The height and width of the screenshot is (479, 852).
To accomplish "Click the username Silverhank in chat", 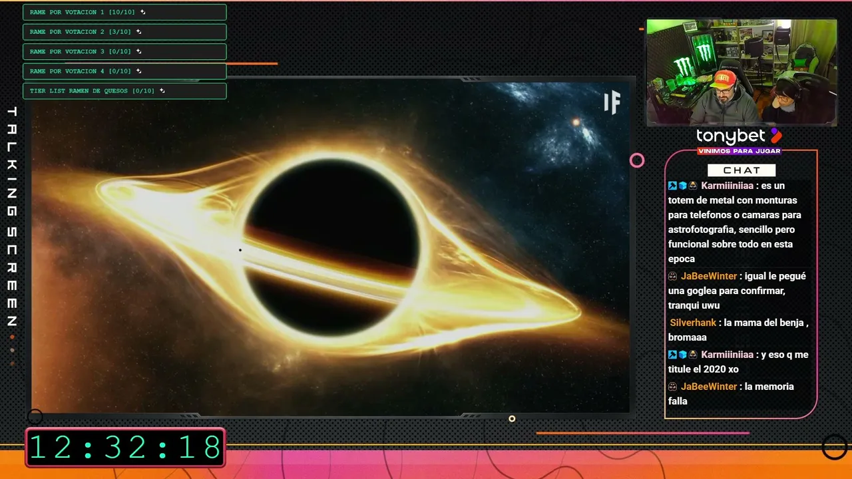I will tap(693, 323).
